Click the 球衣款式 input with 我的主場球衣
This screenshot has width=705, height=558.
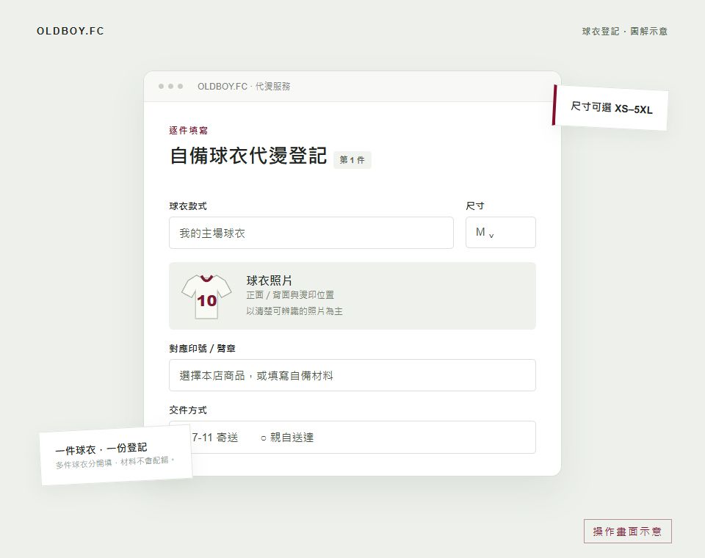[x=311, y=233]
